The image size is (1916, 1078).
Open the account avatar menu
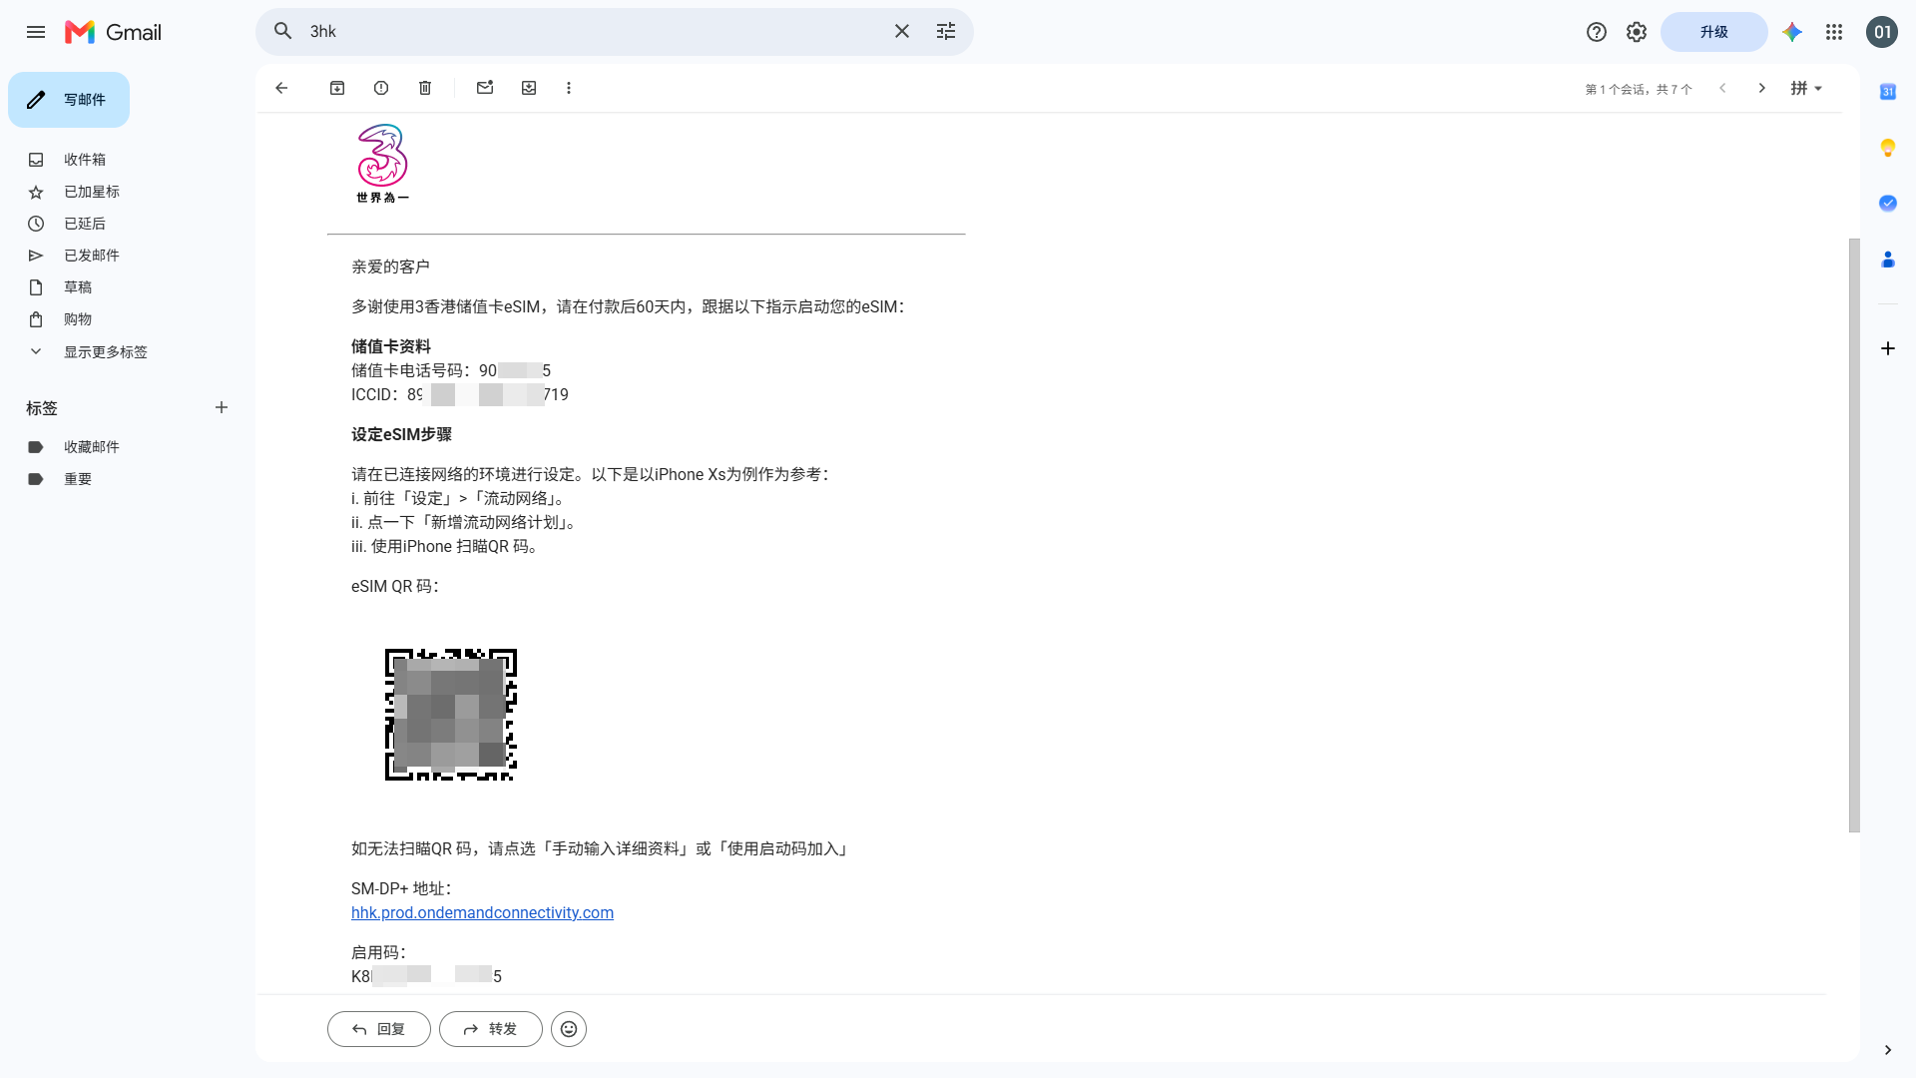click(1882, 32)
